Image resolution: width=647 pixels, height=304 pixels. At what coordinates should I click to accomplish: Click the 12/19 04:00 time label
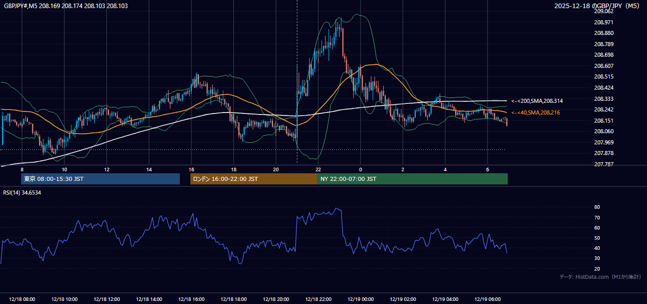[x=445, y=299]
